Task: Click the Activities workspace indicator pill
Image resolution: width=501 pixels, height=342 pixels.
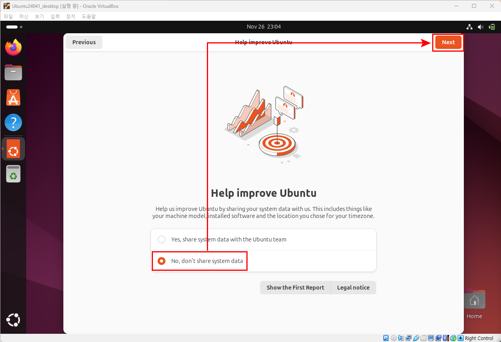Action: pyautogui.click(x=12, y=27)
